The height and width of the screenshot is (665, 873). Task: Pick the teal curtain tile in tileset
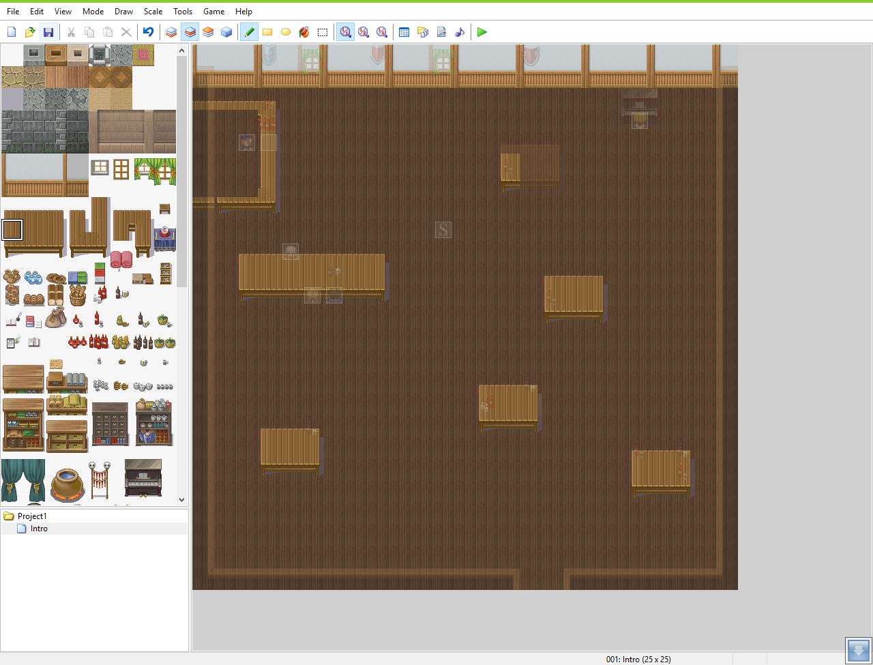pyautogui.click(x=23, y=481)
